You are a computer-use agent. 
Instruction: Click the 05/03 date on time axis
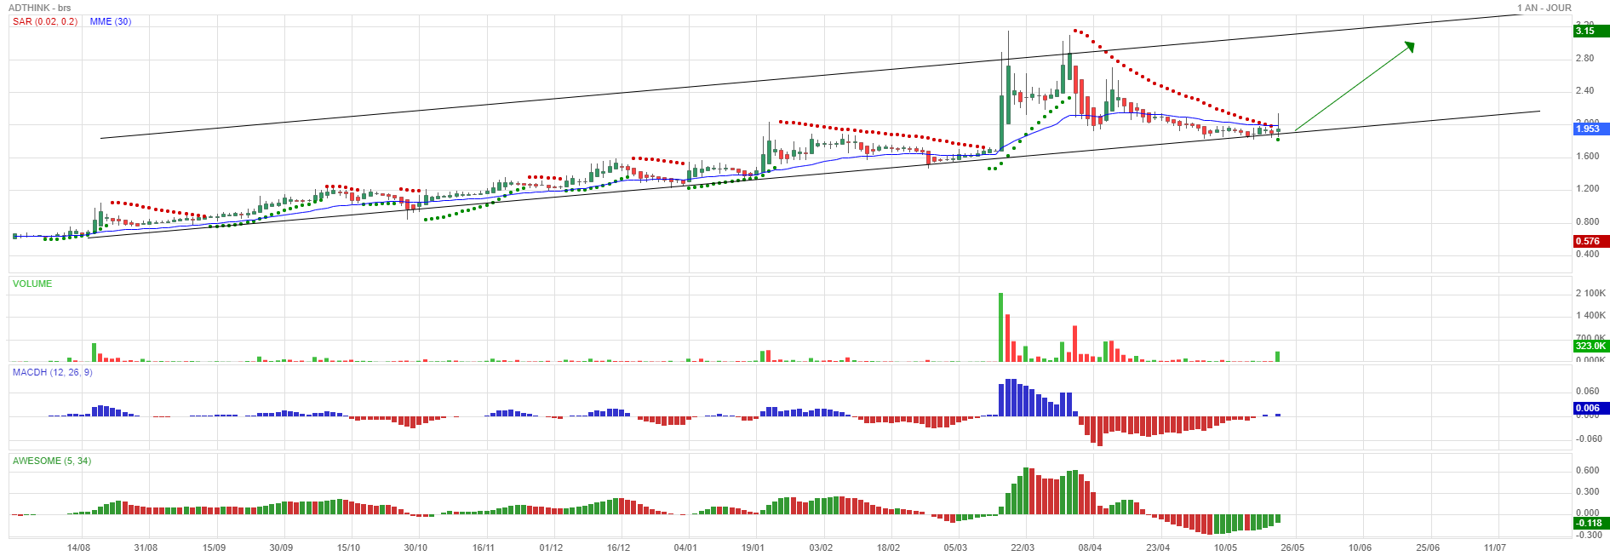pyautogui.click(x=955, y=547)
